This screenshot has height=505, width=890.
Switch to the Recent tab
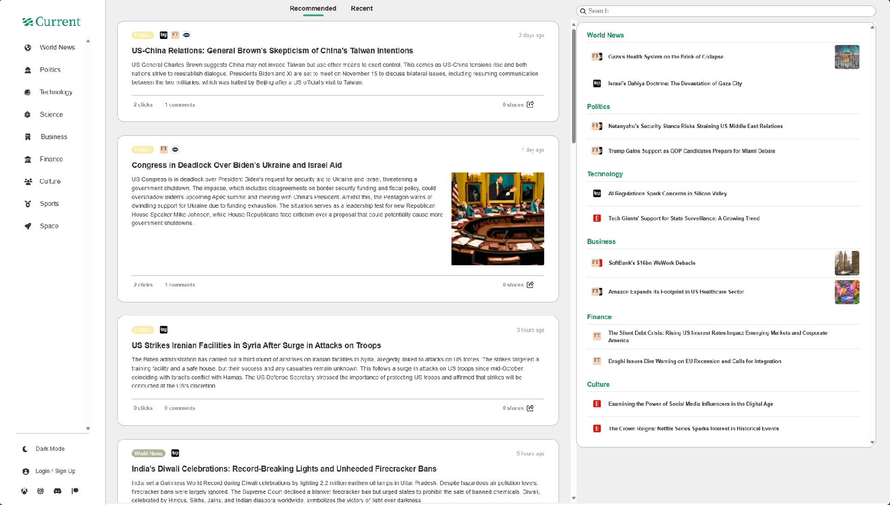pyautogui.click(x=362, y=8)
